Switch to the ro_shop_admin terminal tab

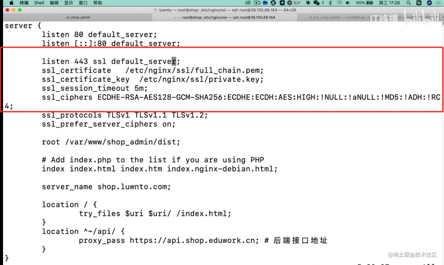[77, 17]
